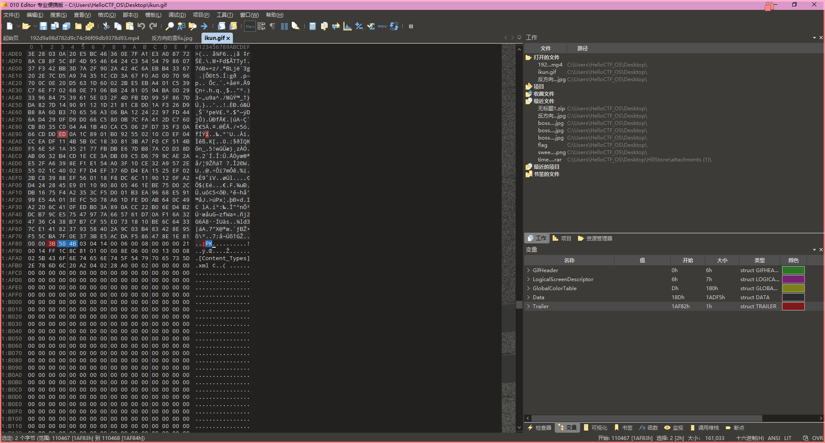Open the 检查器 inspector panel tab
The image size is (825, 443).
point(540,428)
